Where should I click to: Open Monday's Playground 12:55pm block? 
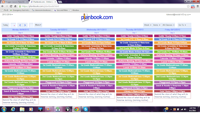[x=20, y=88]
